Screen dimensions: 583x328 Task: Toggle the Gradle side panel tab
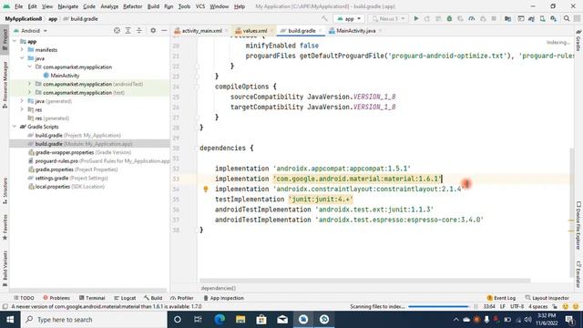pos(578,40)
